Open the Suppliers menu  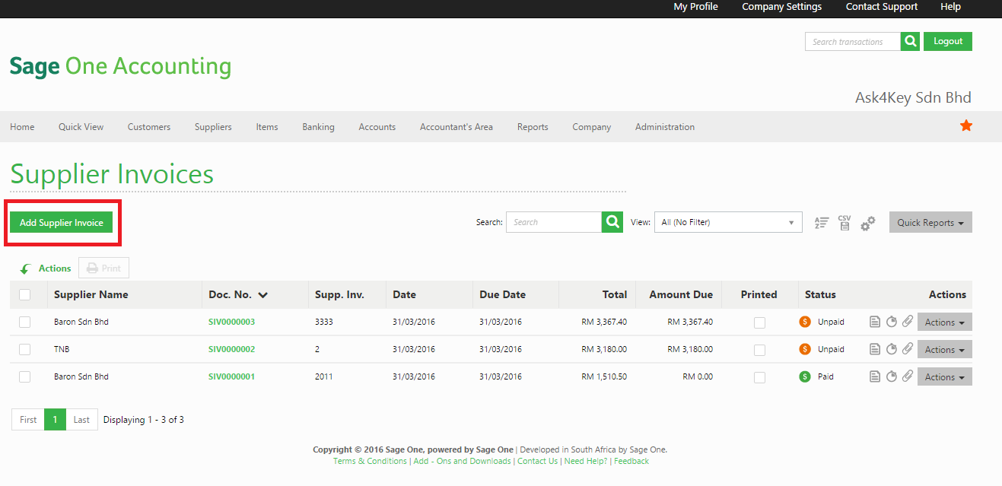[x=213, y=127]
